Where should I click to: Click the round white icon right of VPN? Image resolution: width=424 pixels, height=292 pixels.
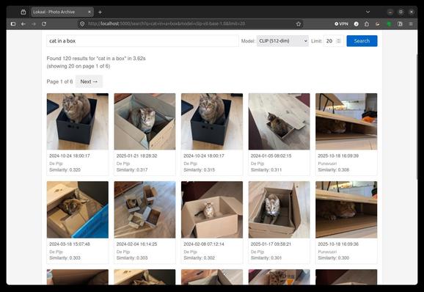click(356, 24)
